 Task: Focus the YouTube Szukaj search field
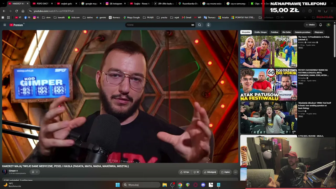158,25
